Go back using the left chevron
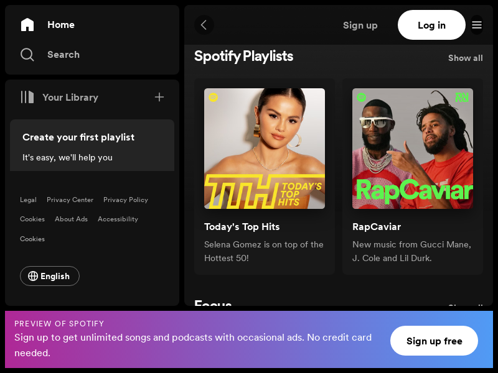This screenshot has width=498, height=373. pos(204,25)
